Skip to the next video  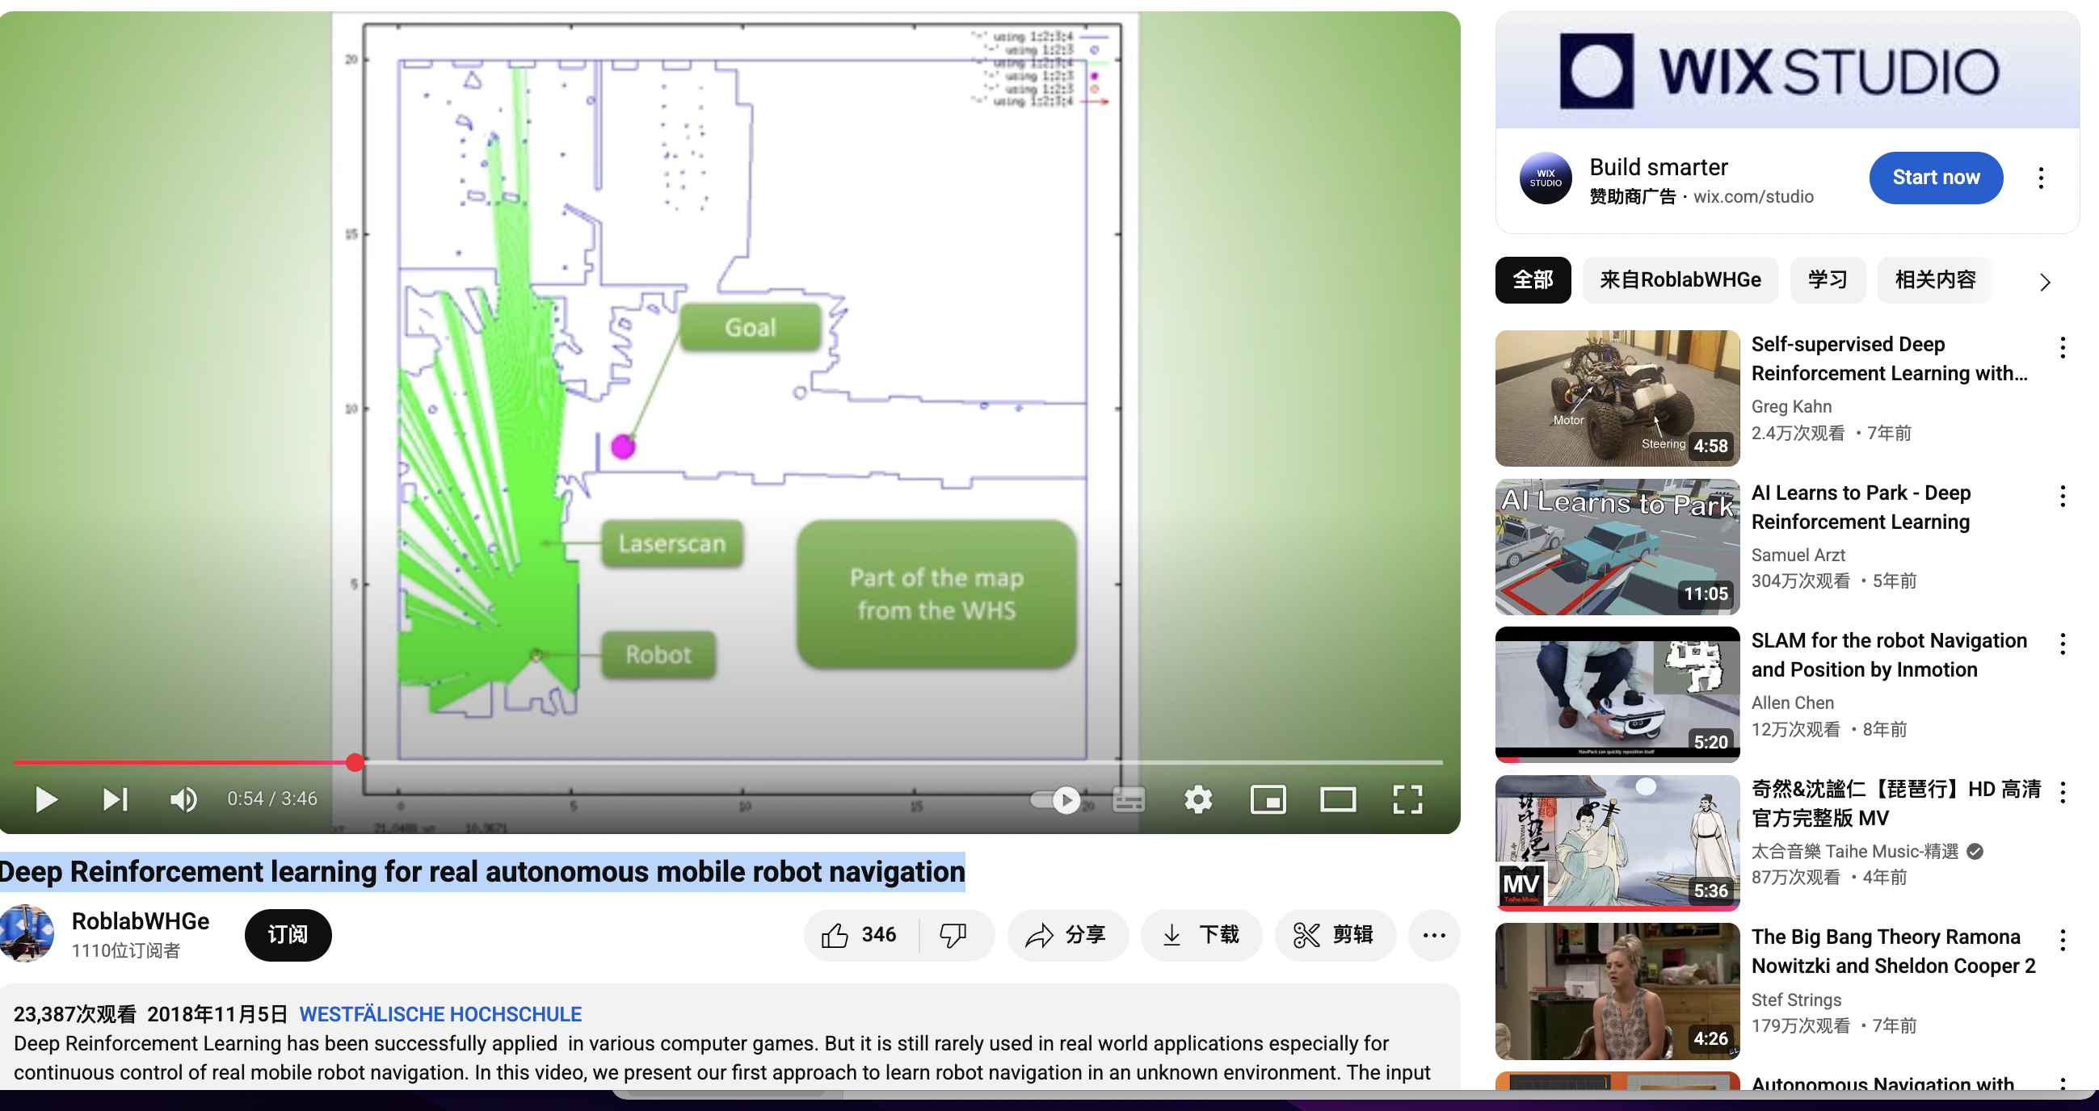(115, 799)
